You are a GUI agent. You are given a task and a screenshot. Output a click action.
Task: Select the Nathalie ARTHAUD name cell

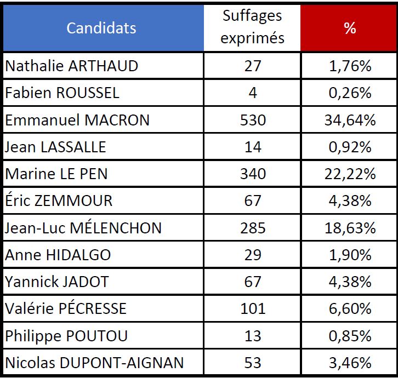click(71, 66)
